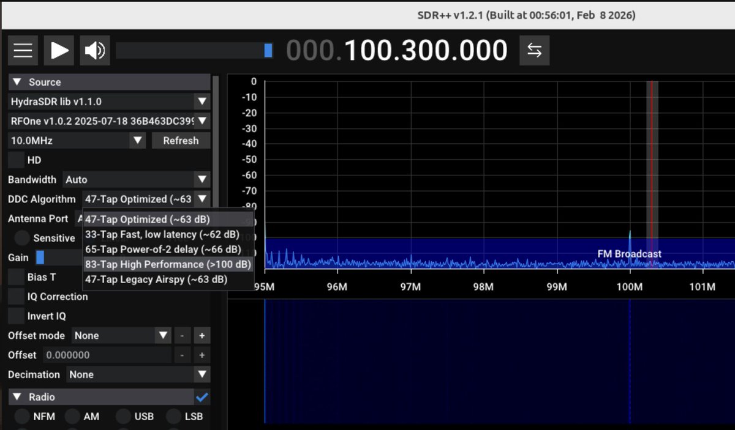Adjust the Gain slider
Image resolution: width=735 pixels, height=430 pixels.
[58, 258]
